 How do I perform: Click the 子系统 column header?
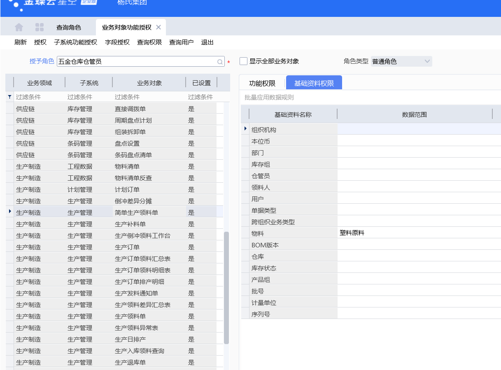[89, 83]
